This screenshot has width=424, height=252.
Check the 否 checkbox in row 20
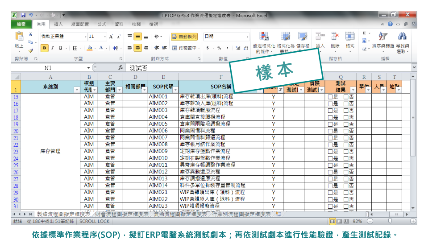[346, 131]
